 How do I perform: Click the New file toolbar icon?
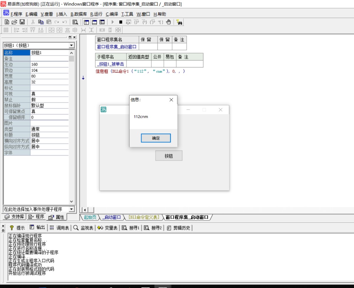[x=7, y=22]
